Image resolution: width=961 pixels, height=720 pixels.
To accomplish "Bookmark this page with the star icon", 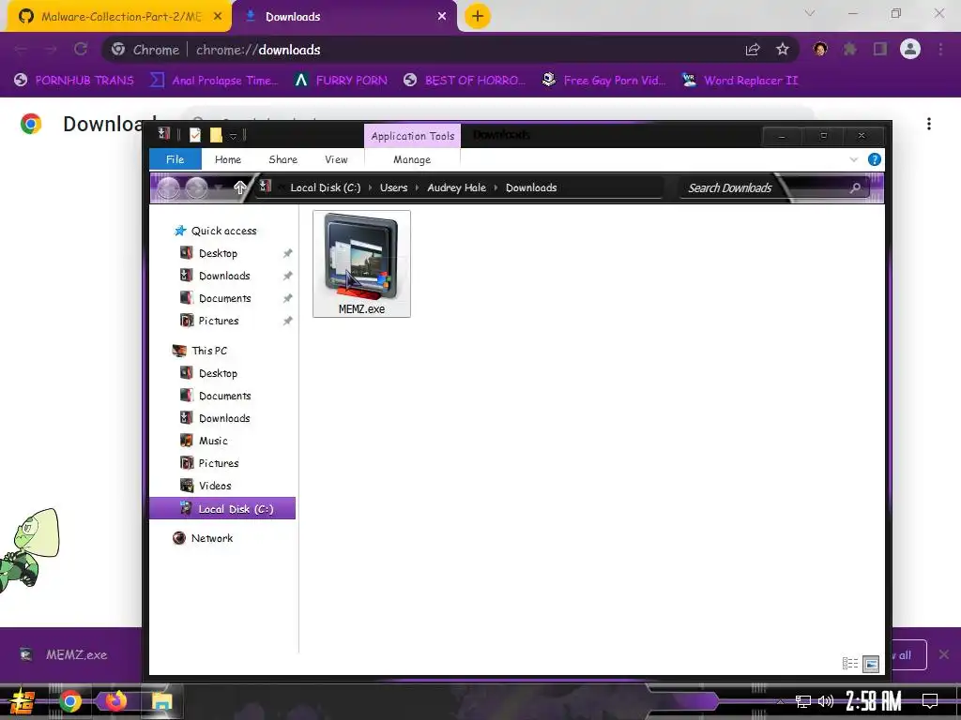I will 782,50.
